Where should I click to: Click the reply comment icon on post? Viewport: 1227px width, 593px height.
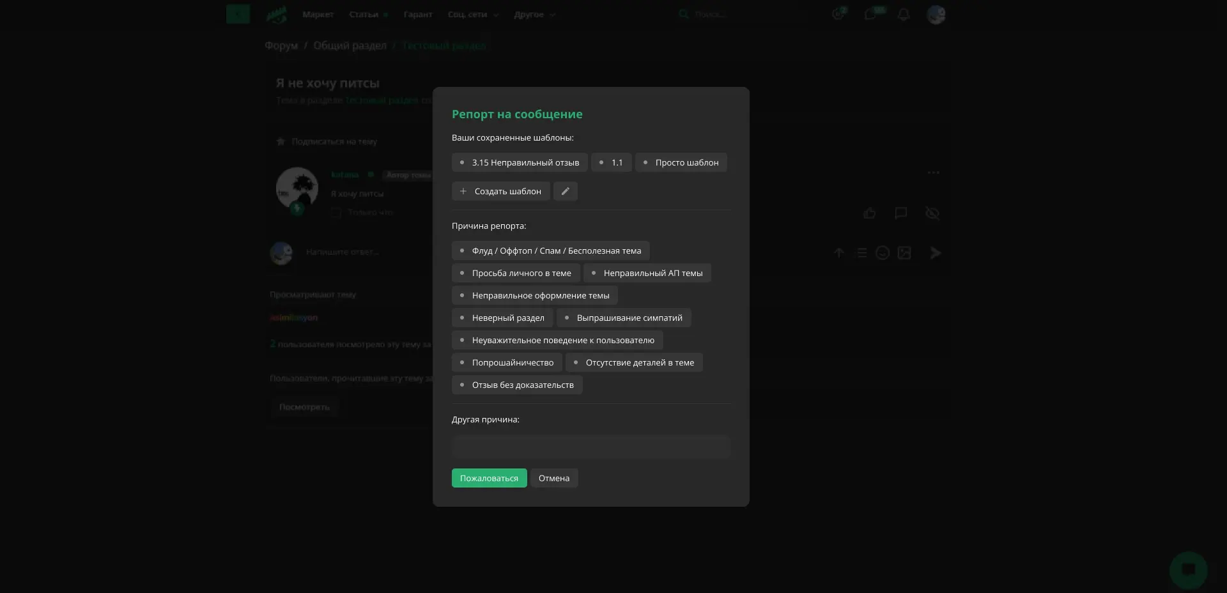point(901,213)
